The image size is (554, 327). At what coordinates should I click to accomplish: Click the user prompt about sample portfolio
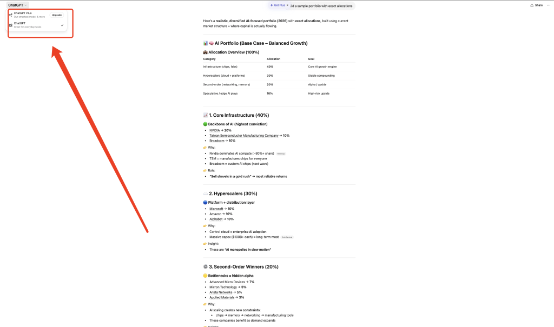point(321,6)
